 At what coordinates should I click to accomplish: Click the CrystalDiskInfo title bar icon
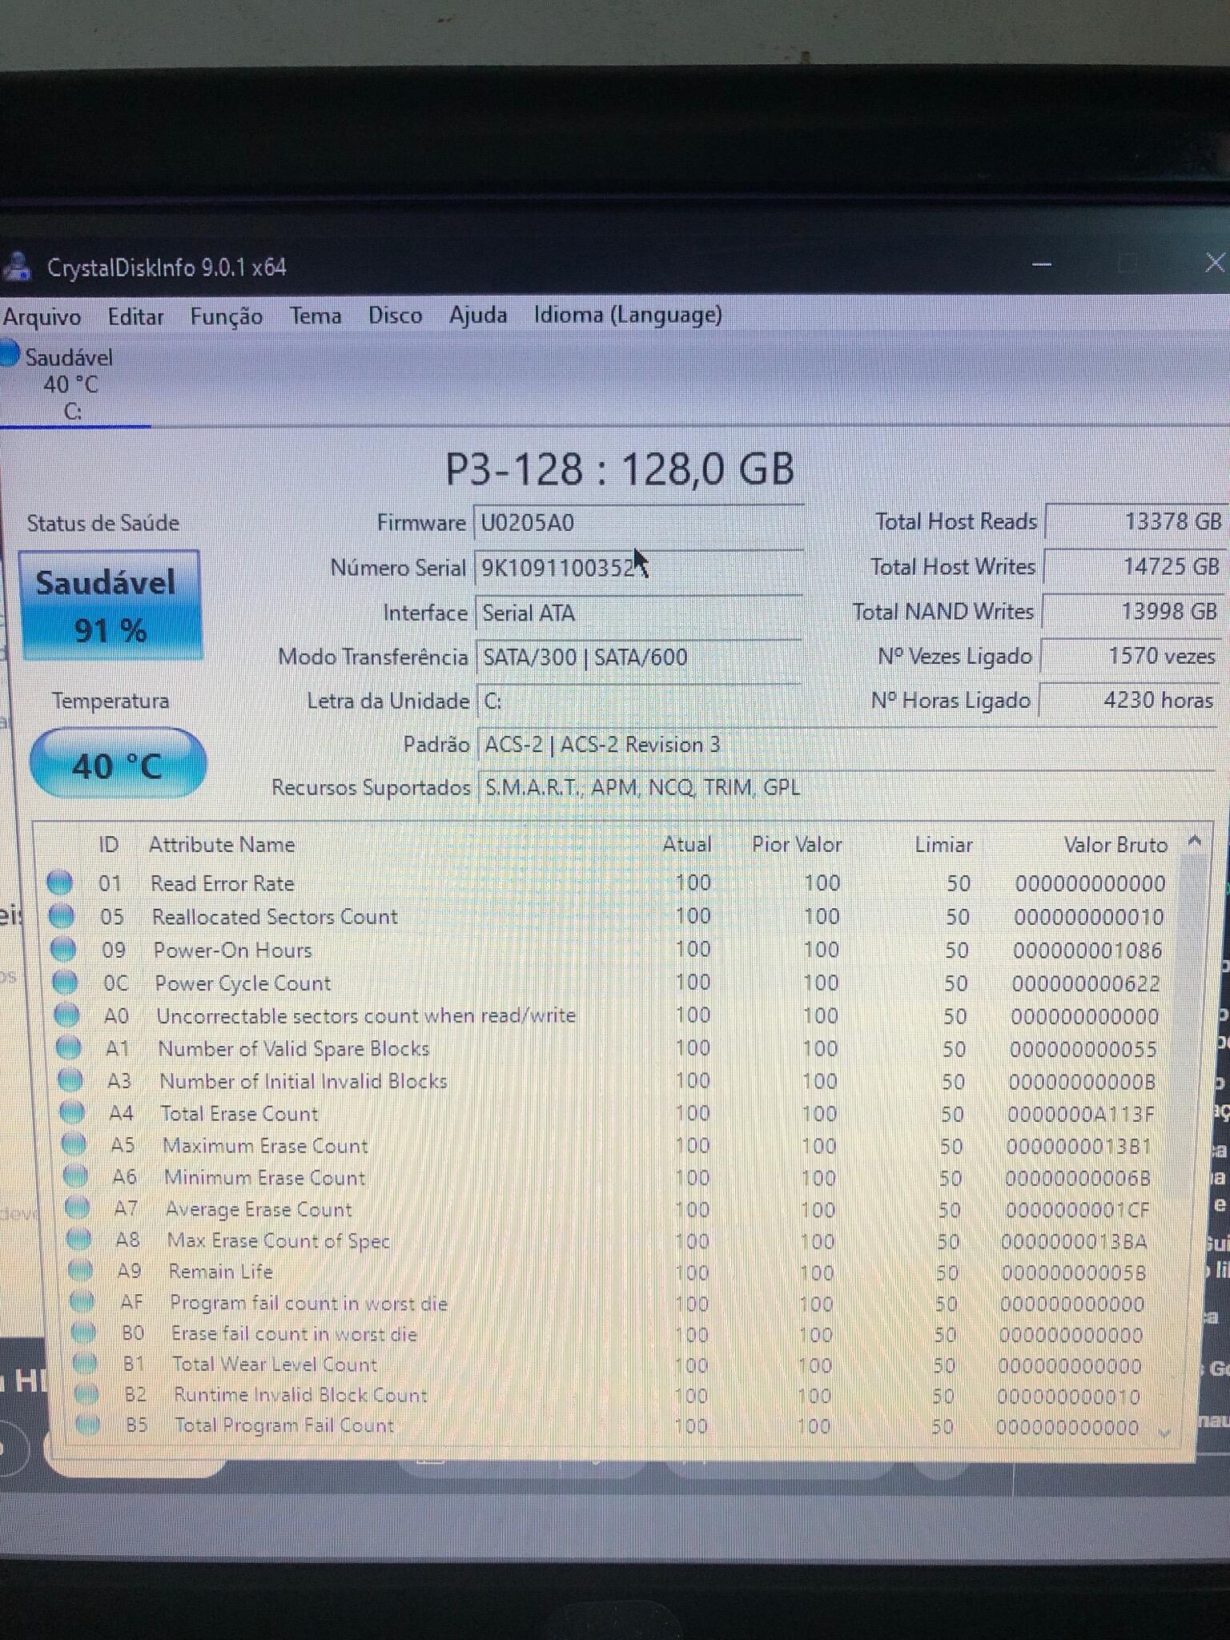pos(16,267)
